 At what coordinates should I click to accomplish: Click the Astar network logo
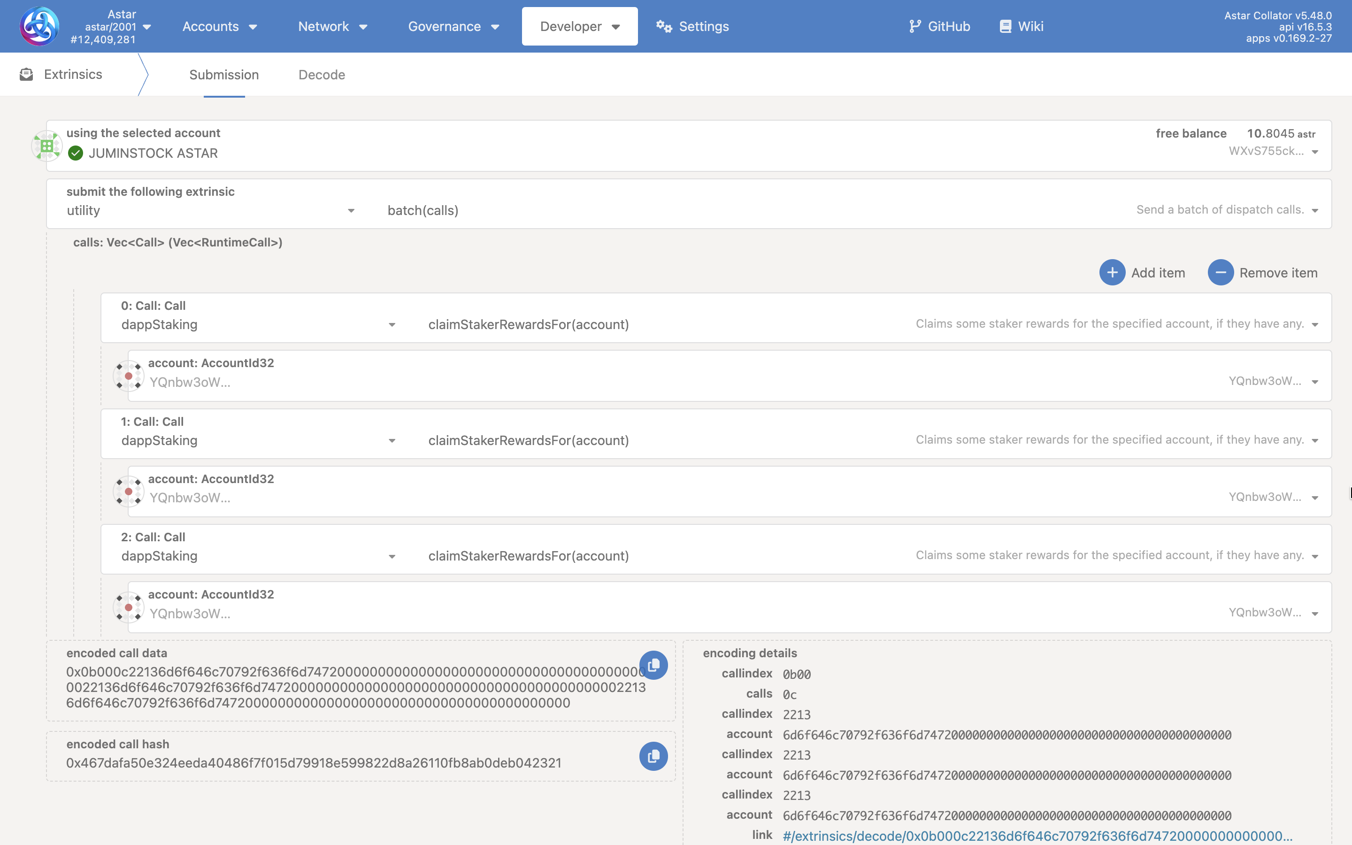pos(39,26)
